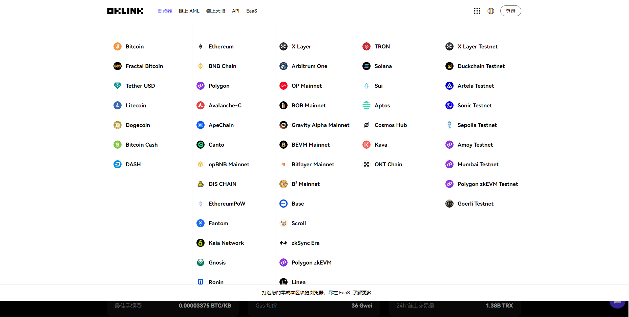This screenshot has width=629, height=317.
Task: Click the Sepolia Testnet icon
Action: pyautogui.click(x=449, y=125)
